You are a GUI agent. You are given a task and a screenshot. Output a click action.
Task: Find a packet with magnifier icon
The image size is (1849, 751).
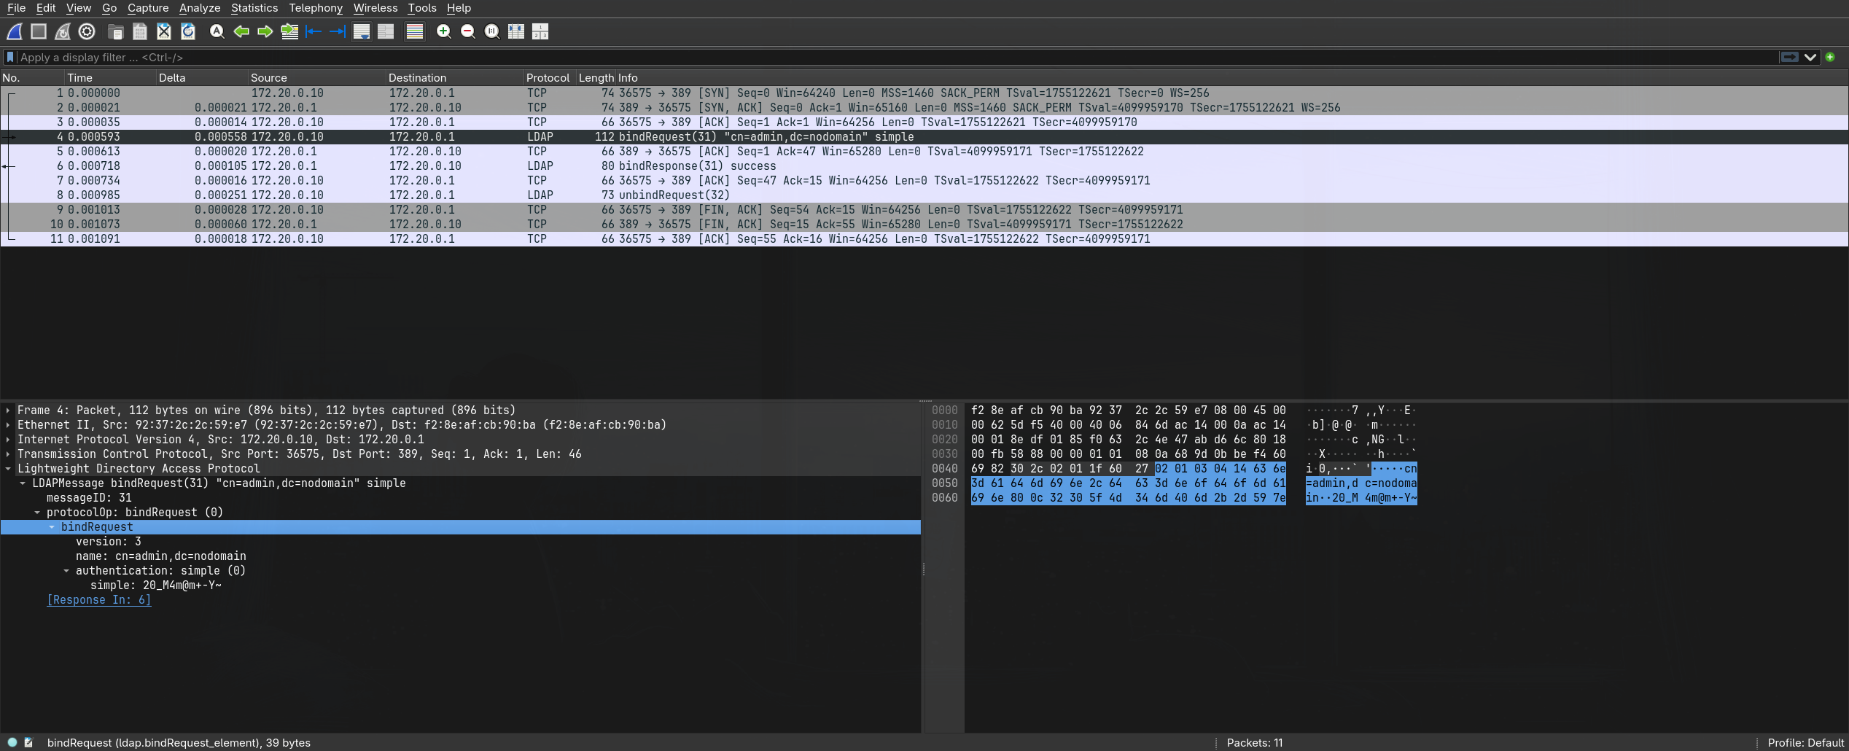pos(217,31)
